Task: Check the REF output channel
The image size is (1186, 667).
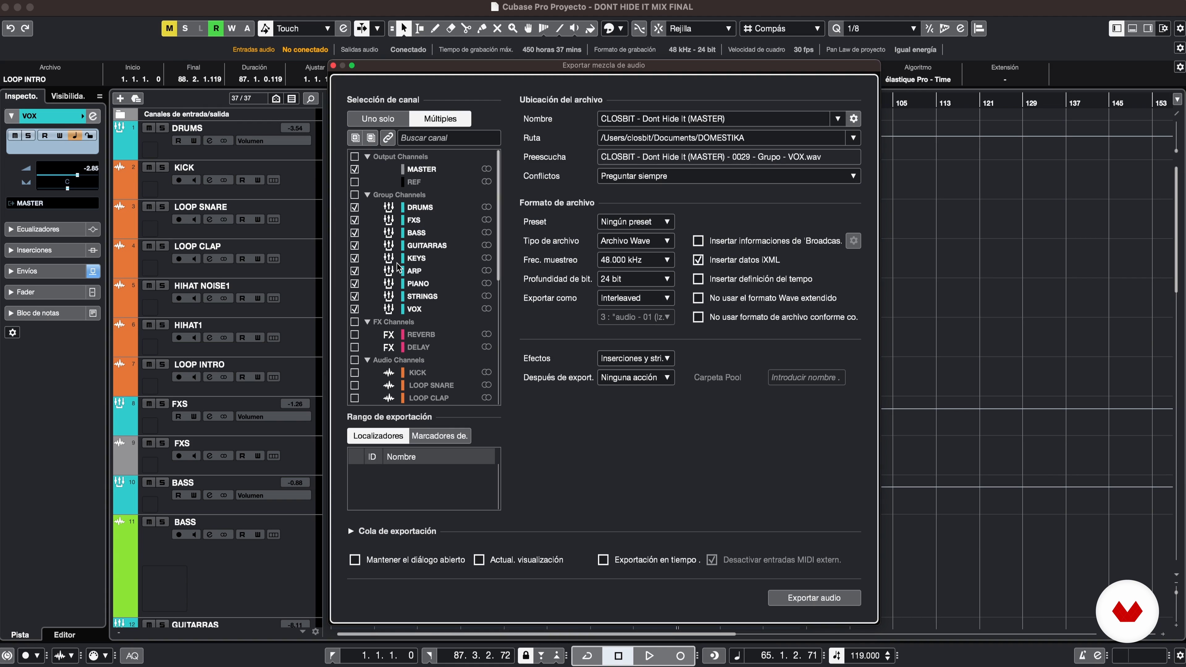Action: pyautogui.click(x=355, y=182)
